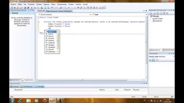184x103 pixels.
Task: Toggle the 0 advertencias filter
Action: click(26, 86)
